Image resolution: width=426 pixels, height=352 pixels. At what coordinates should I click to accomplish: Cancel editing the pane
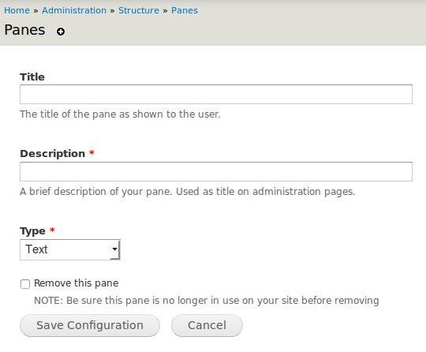click(207, 325)
